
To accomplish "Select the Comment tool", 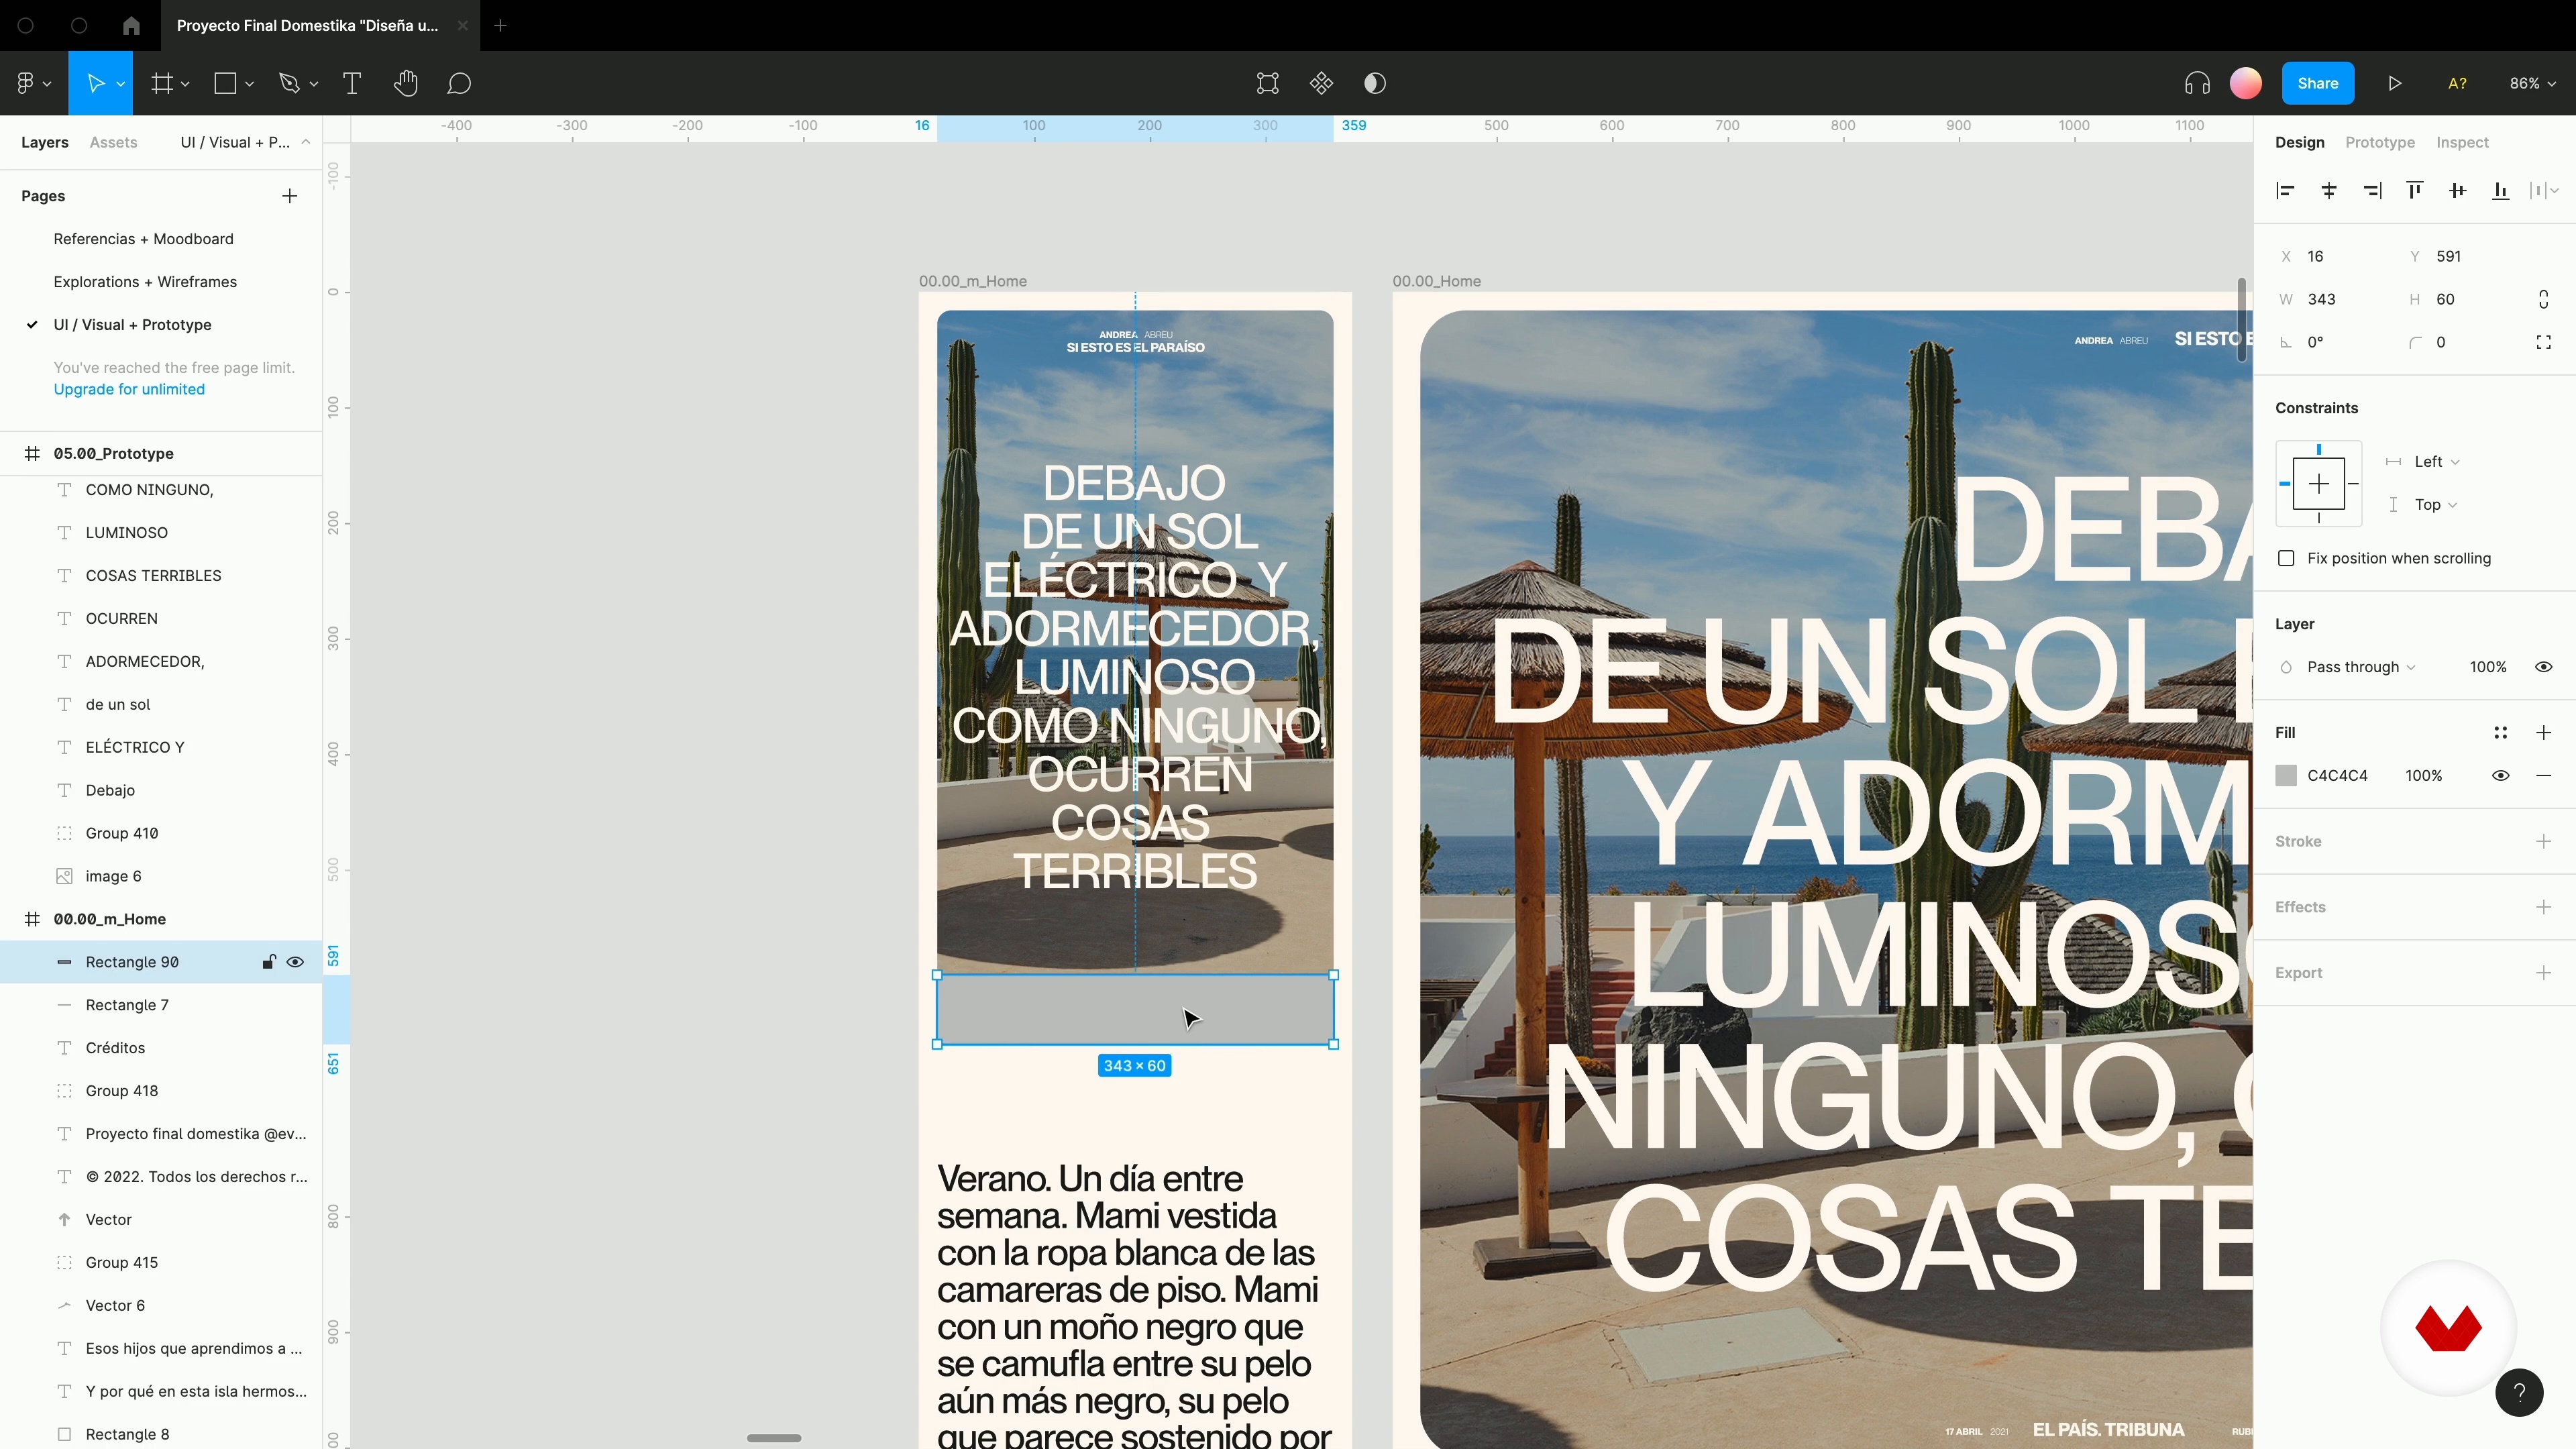I will (459, 83).
